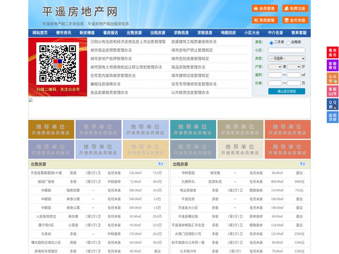Open the 地图找房 navigation item
Viewport: 339px width, 254px height.
pos(228,33)
